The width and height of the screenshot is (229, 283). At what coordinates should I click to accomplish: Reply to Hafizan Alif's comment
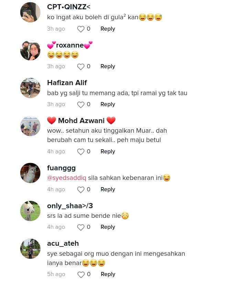(108, 104)
